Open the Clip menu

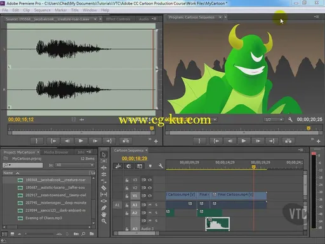tap(27, 10)
